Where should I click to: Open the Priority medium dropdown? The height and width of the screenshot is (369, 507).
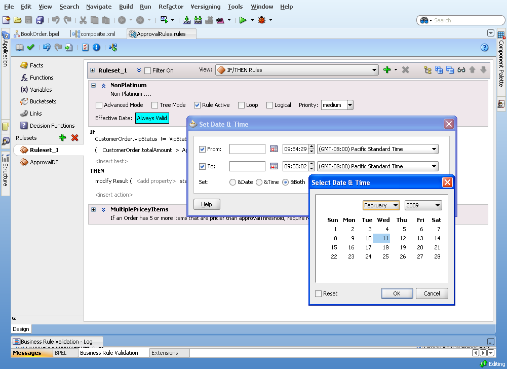[350, 105]
